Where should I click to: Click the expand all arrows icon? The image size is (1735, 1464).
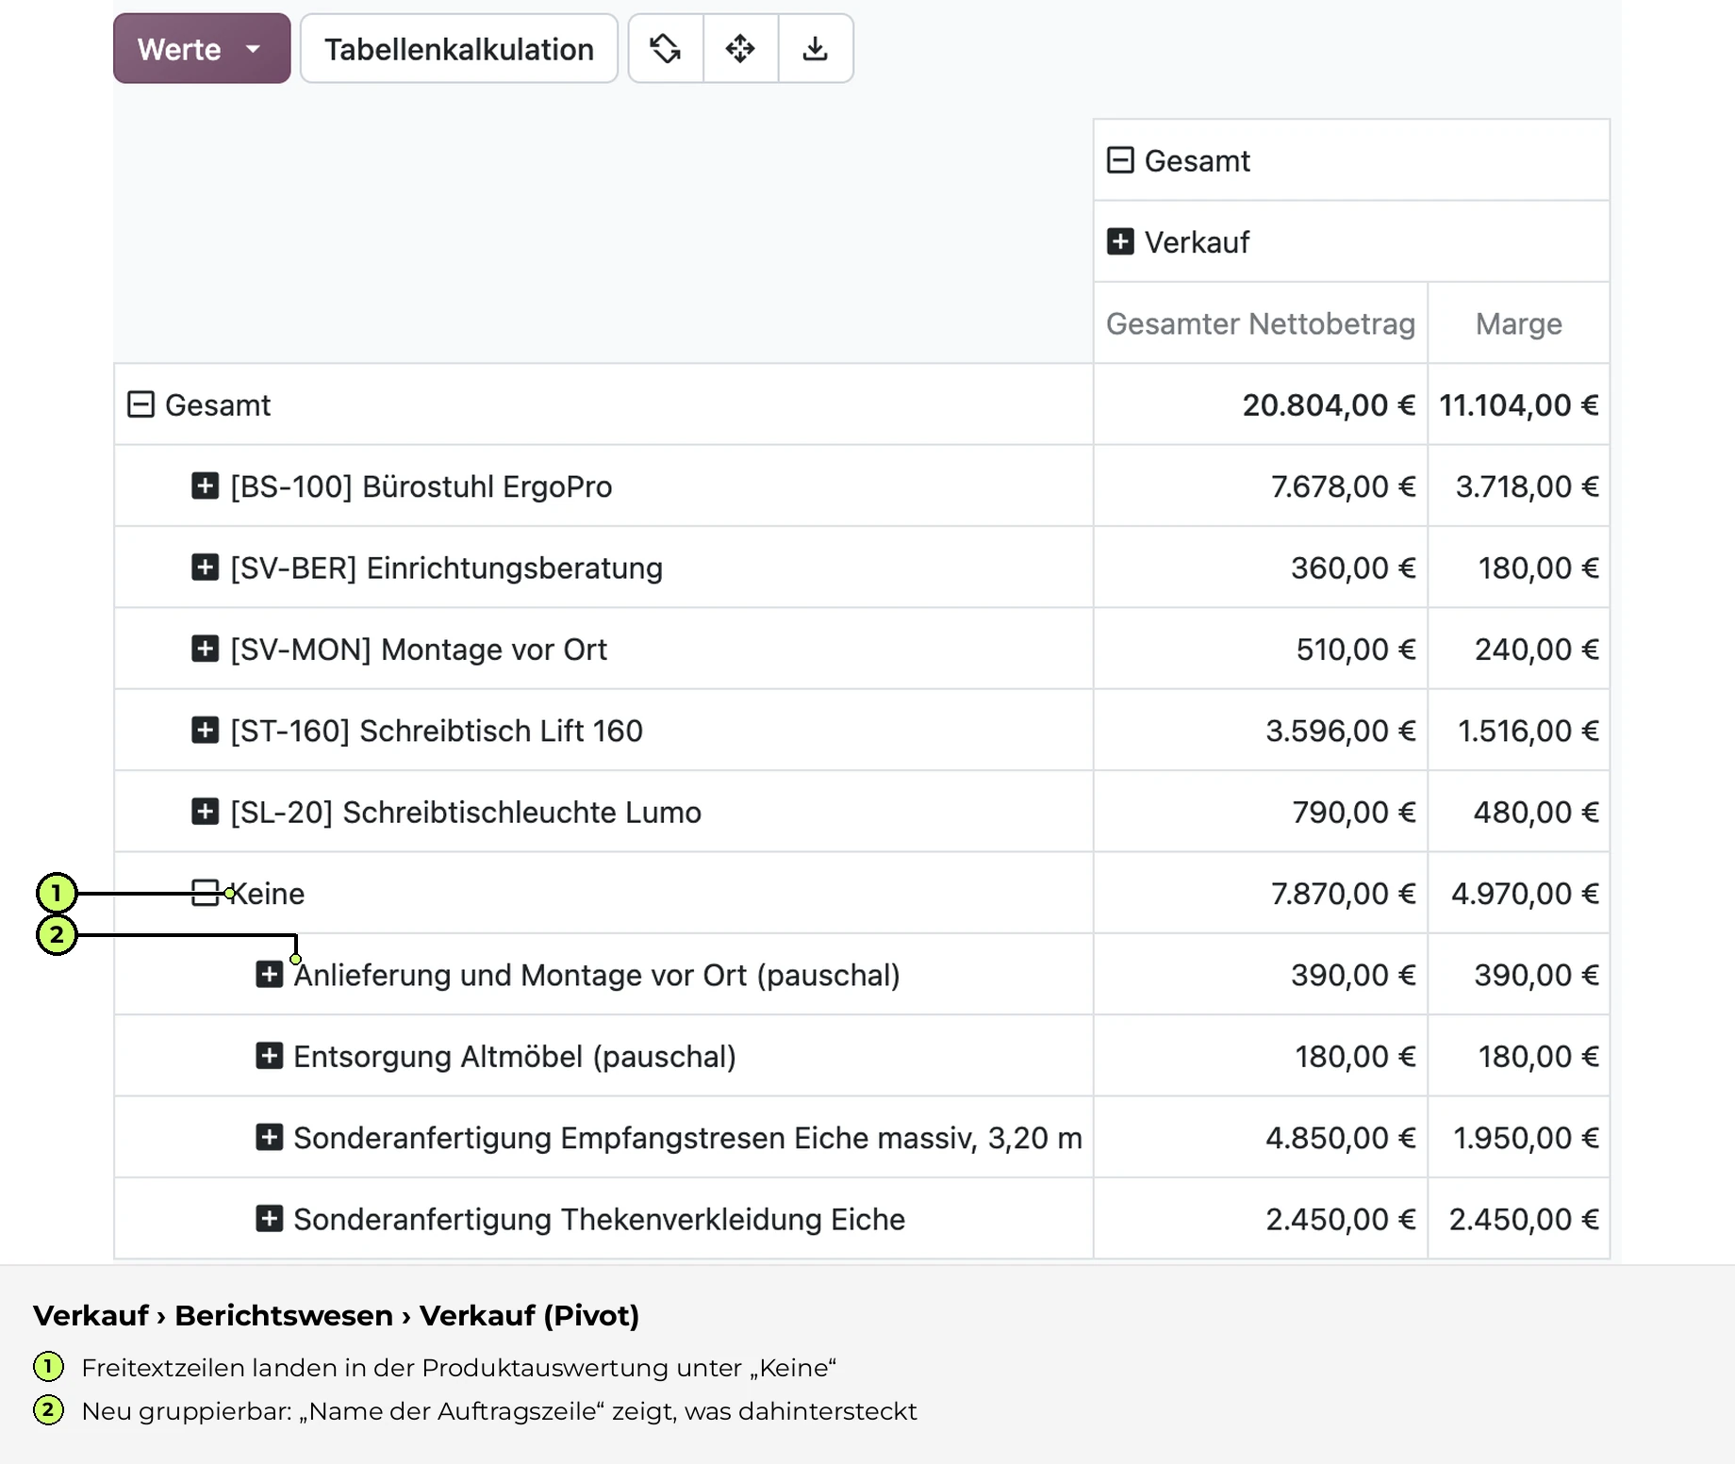pyautogui.click(x=740, y=48)
